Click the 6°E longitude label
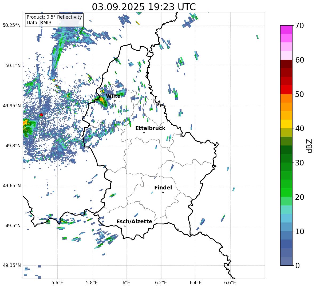316x288 pixels. (x=126, y=283)
